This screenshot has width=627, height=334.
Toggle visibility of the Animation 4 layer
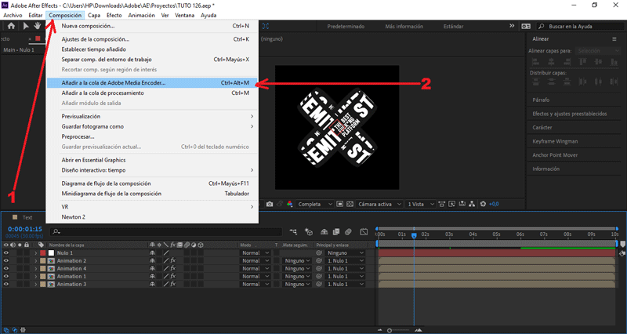coord(6,269)
